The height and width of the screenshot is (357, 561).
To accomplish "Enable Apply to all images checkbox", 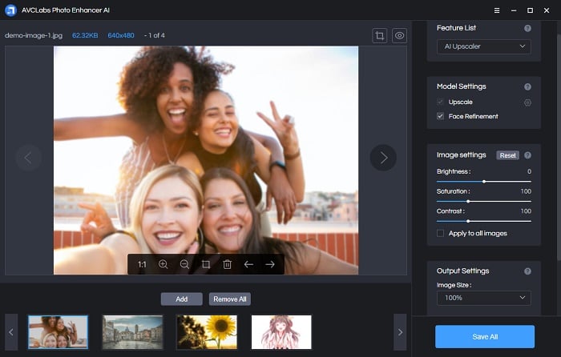I will pos(441,234).
